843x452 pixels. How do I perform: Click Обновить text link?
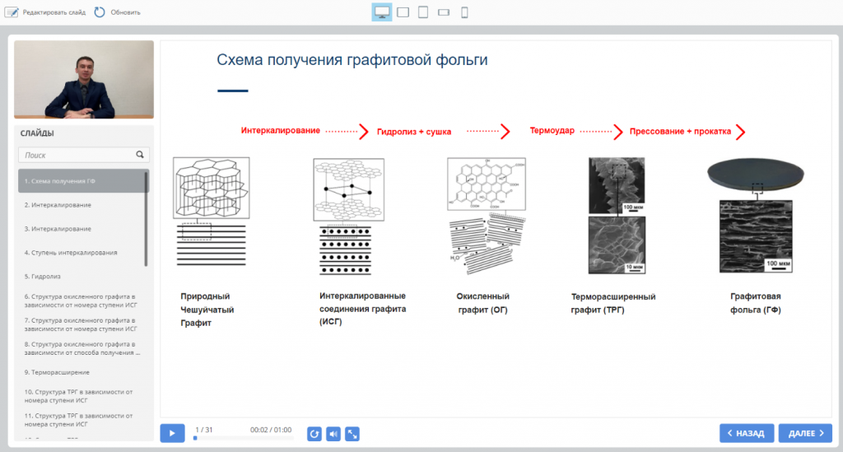(x=125, y=12)
